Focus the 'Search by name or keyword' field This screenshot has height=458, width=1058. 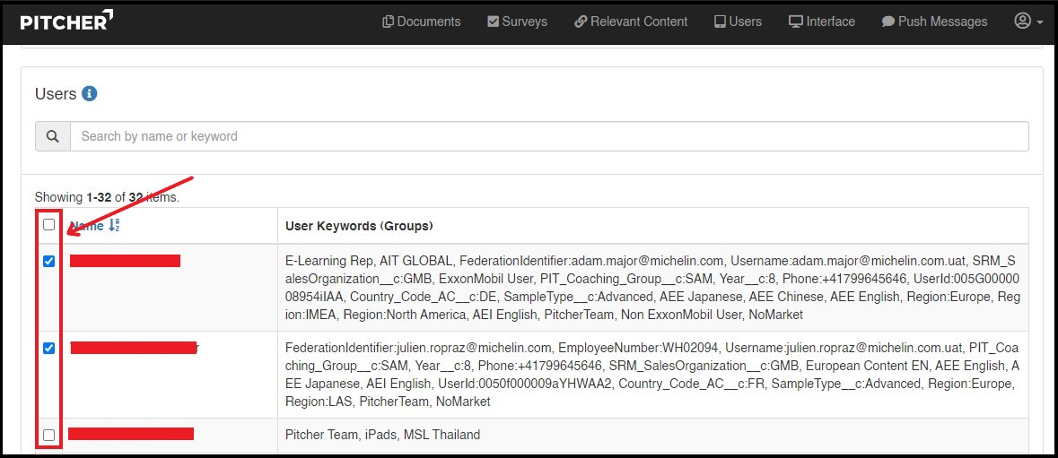tap(548, 136)
